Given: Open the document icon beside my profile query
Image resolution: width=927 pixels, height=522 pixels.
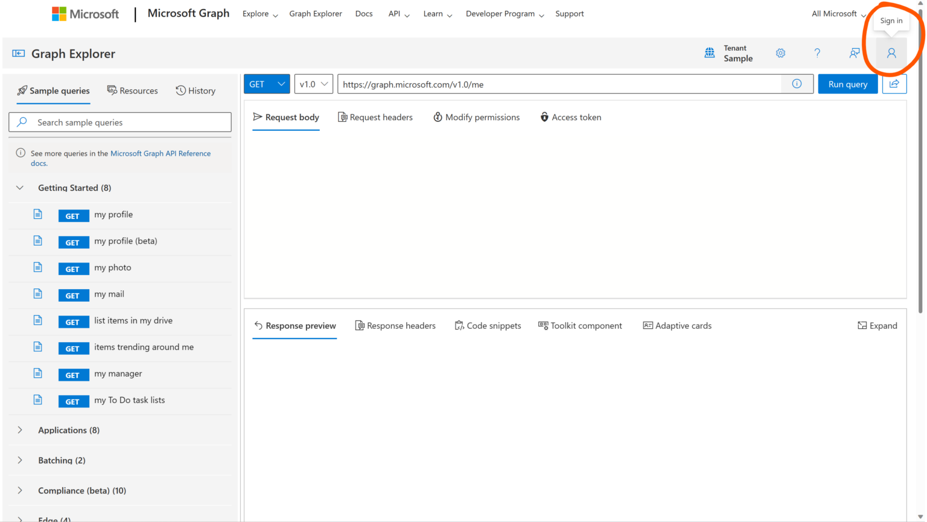Looking at the screenshot, I should pyautogui.click(x=37, y=214).
